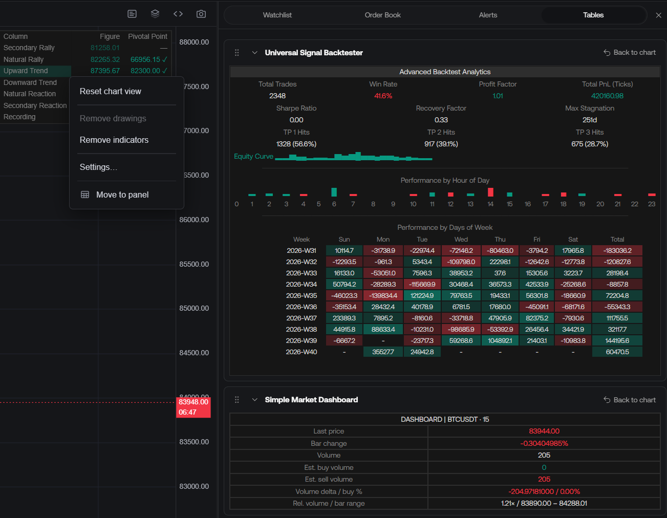Click the Win Rate value 41.6%
667x518 pixels.
click(383, 96)
